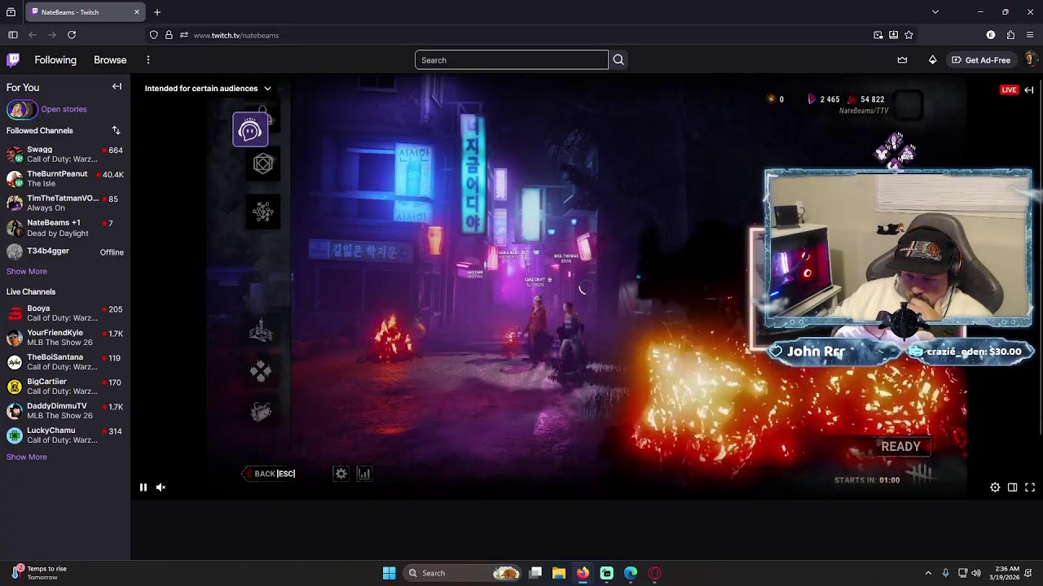Open the three-dot more menu

tap(147, 59)
